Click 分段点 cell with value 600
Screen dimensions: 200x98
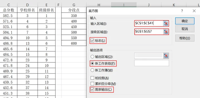74,43
